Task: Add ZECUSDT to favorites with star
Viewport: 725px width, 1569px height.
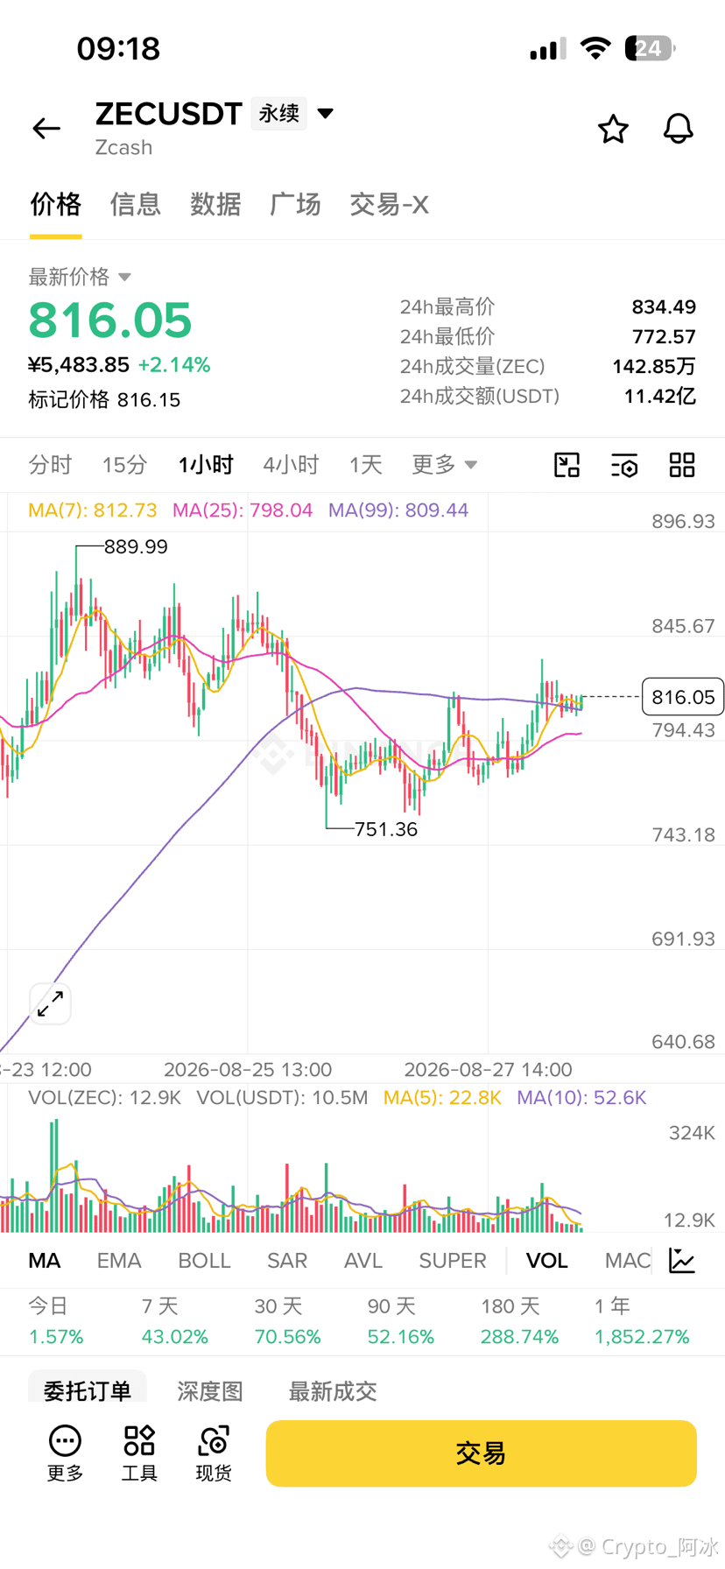Action: 613,129
